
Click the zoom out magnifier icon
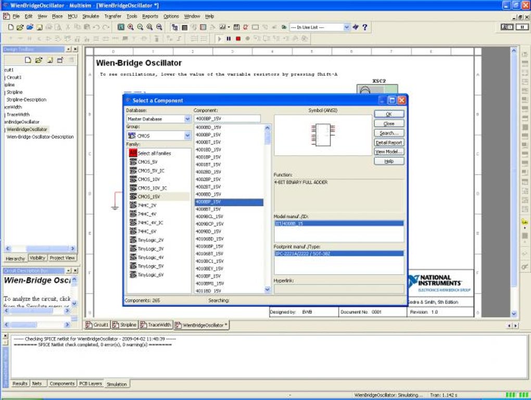[140, 27]
